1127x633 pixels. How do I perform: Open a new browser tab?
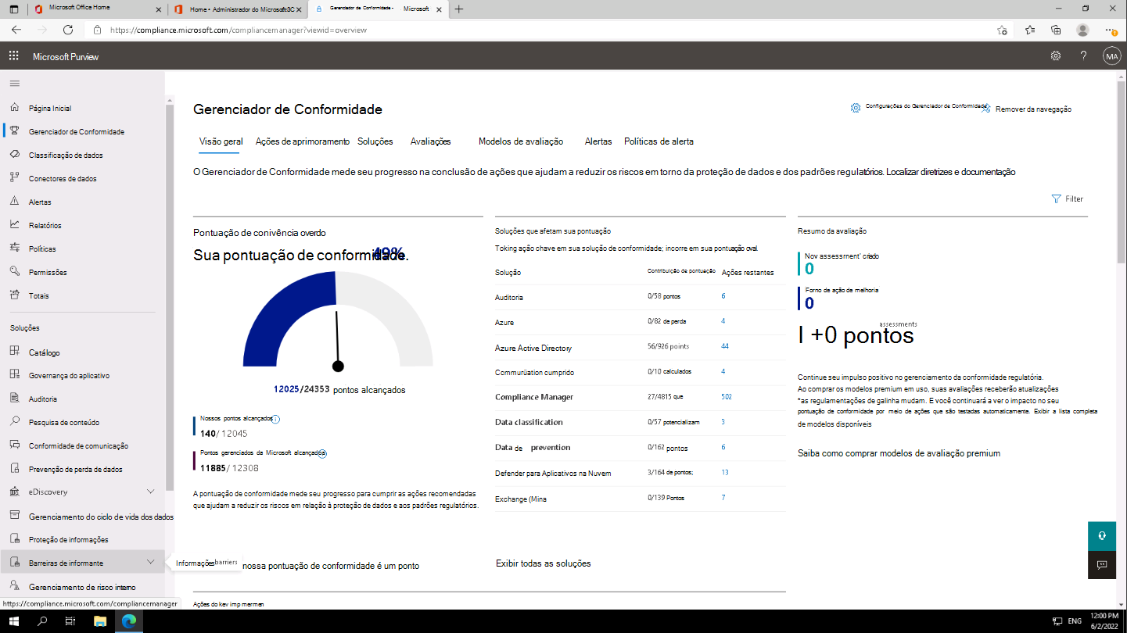459,9
